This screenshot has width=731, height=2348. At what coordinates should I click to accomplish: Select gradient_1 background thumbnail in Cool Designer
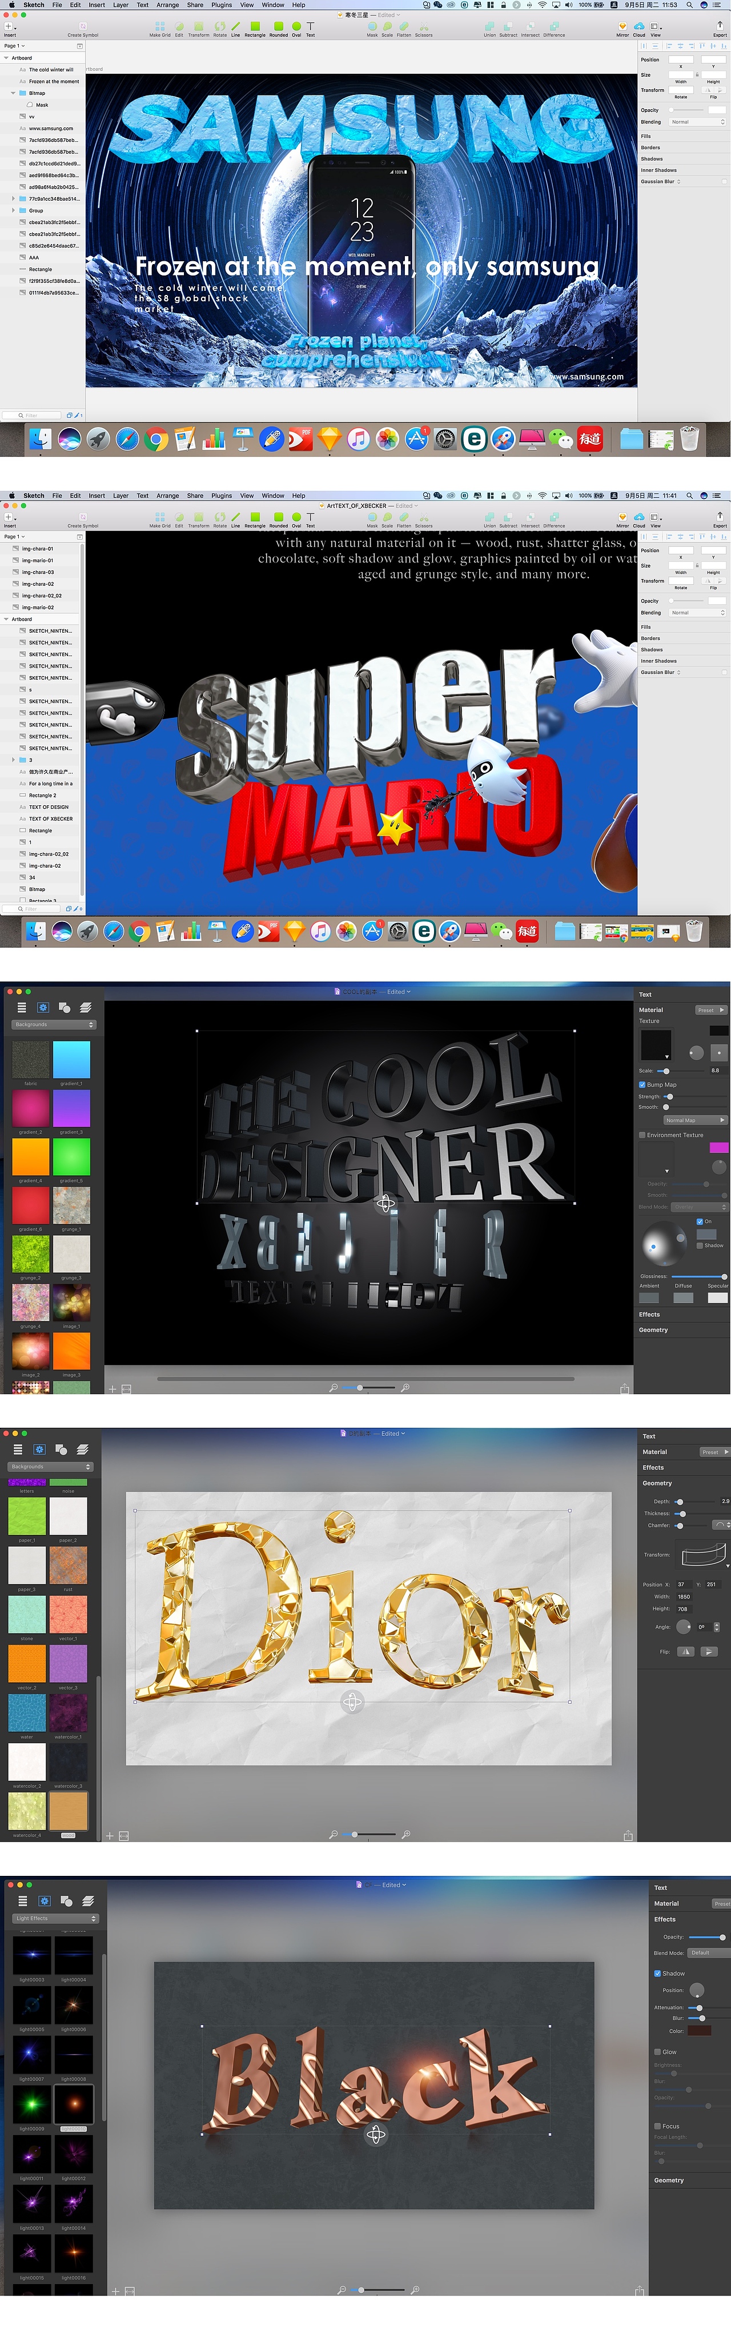pos(71,1060)
